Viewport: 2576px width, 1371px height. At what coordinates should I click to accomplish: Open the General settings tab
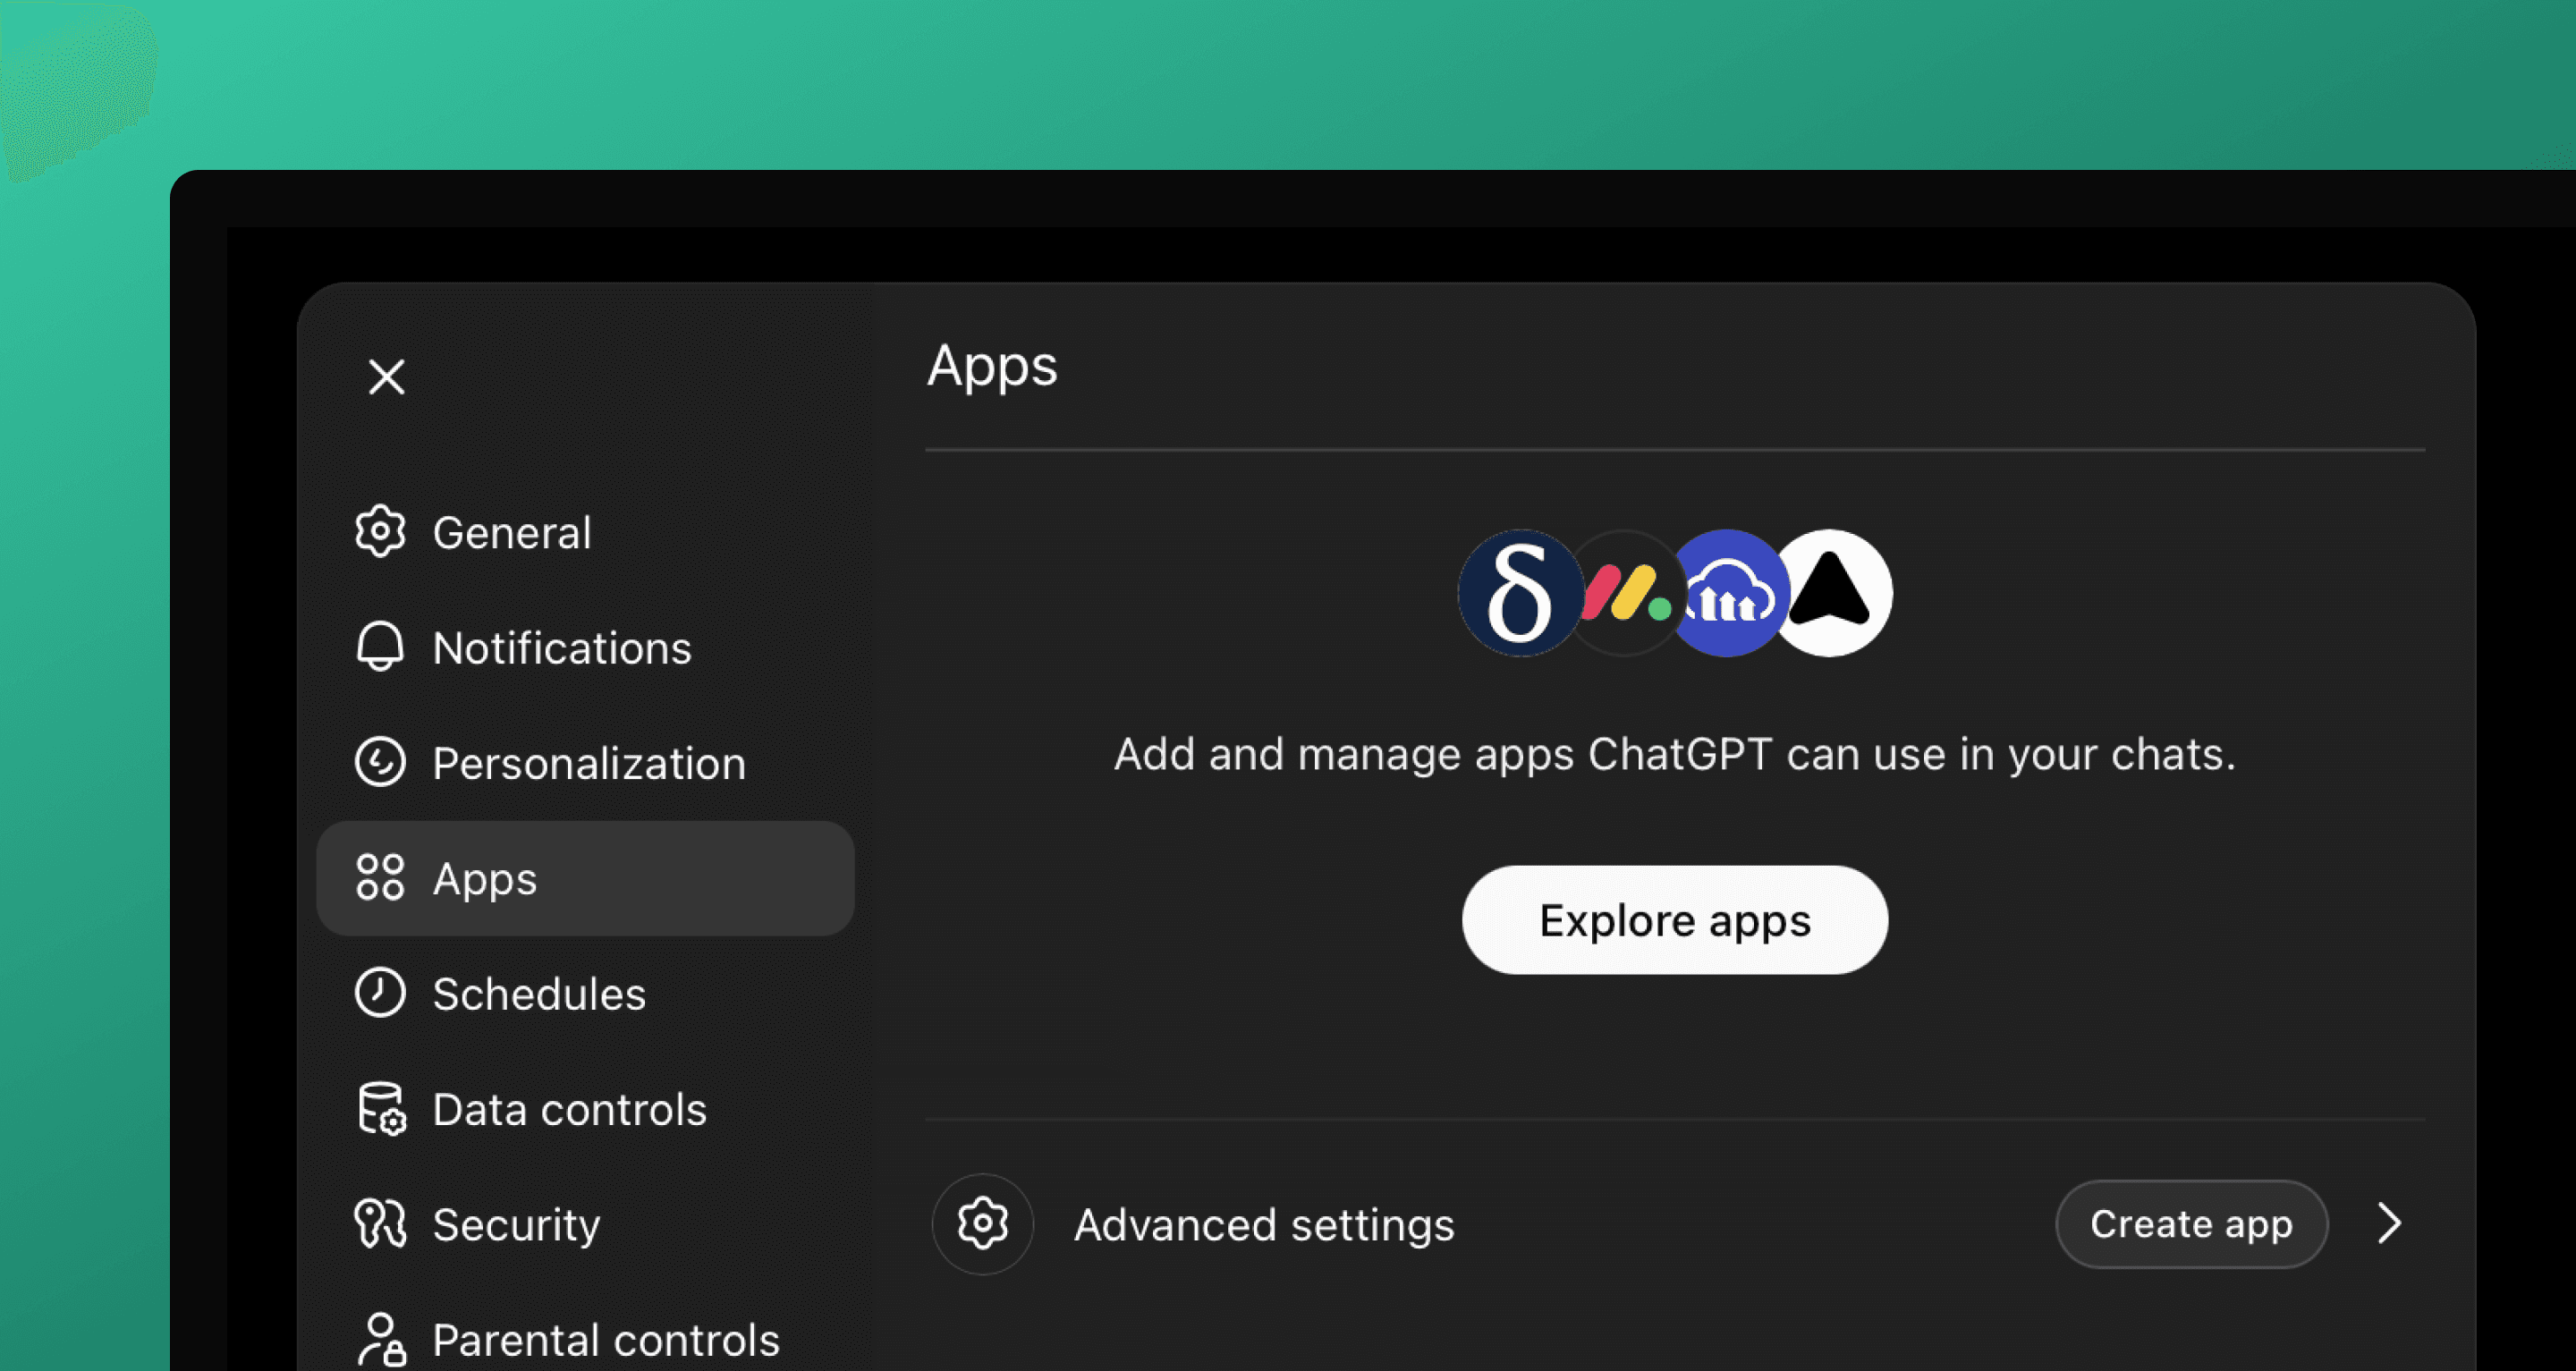pyautogui.click(x=585, y=532)
